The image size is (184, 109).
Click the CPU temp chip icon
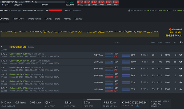pos(47,102)
